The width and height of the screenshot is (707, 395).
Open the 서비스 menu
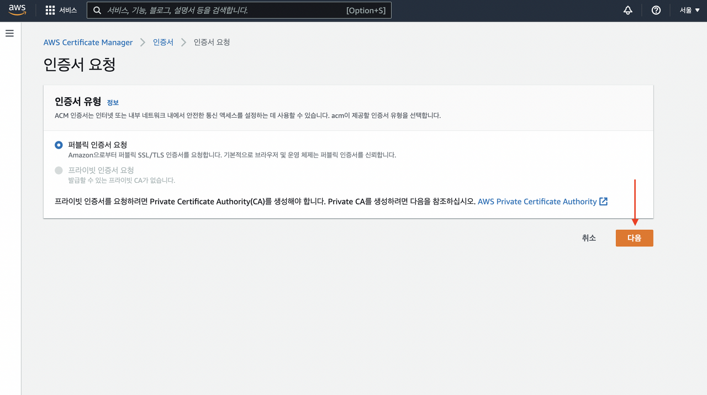68,10
